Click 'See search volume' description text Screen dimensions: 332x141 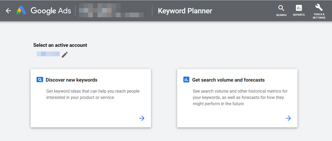(x=240, y=98)
